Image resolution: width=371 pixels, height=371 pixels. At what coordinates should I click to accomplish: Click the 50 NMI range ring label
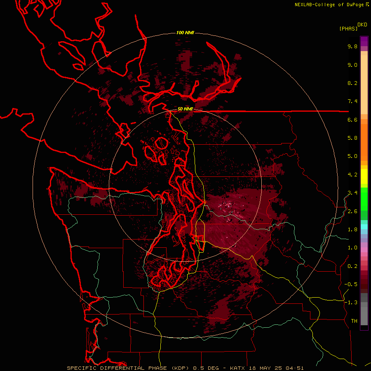(185, 109)
